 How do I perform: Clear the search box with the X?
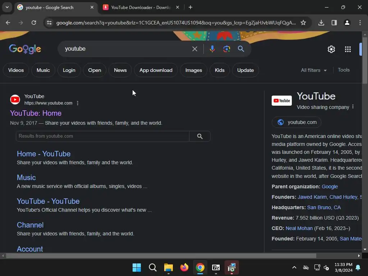click(194, 49)
